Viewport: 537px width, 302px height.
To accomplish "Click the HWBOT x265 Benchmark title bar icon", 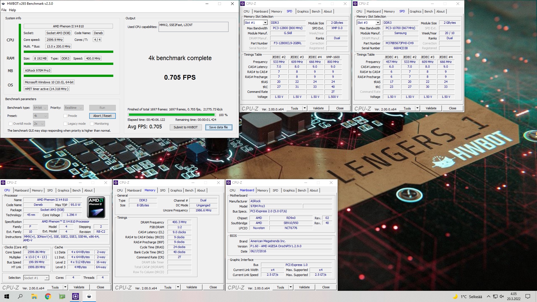I will (3, 4).
